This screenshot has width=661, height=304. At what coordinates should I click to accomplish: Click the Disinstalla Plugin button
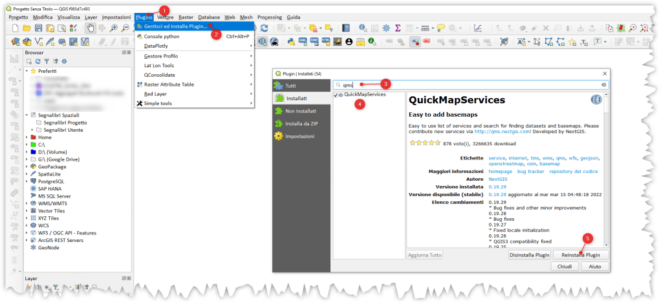529,255
